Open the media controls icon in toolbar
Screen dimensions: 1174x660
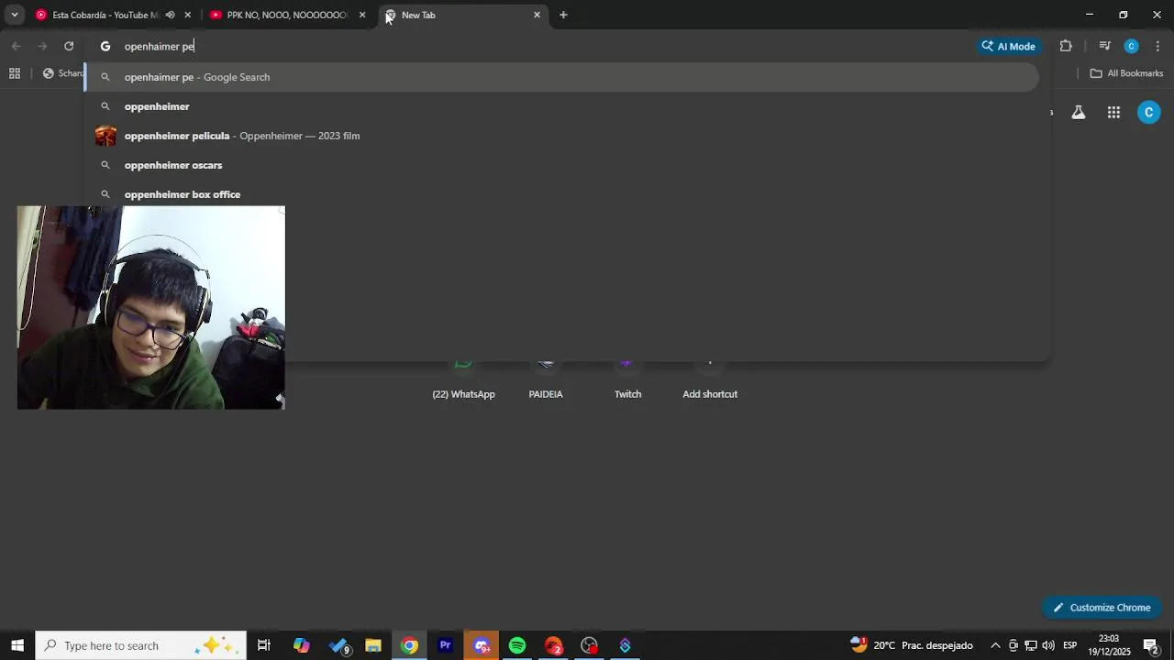click(1105, 46)
